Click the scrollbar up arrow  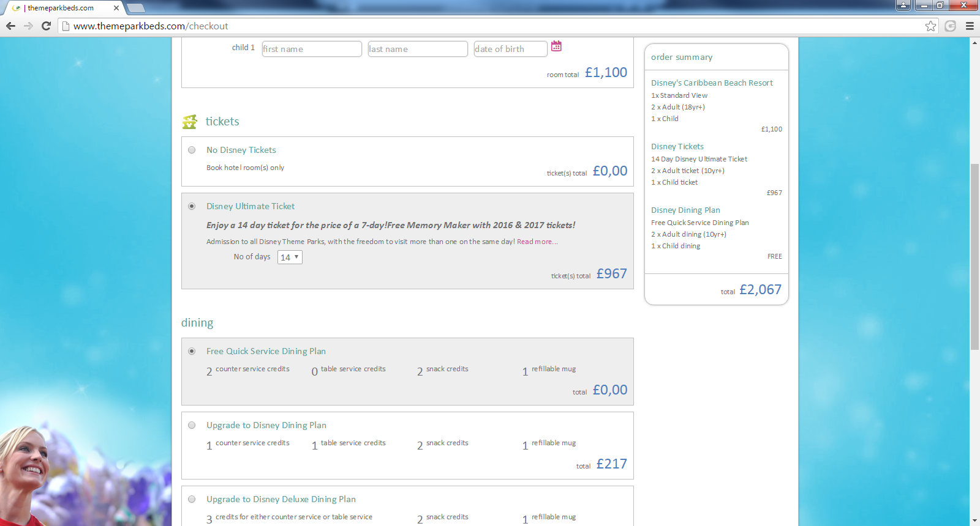coord(974,43)
